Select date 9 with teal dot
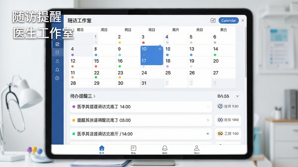This screenshot has height=167, width=298. tap(128, 51)
